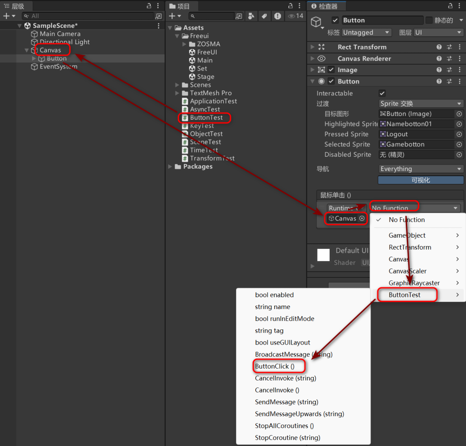Image resolution: width=466 pixels, height=446 pixels.
Task: Pick object for Selected Sprite Gamebotton
Action: (x=459, y=144)
